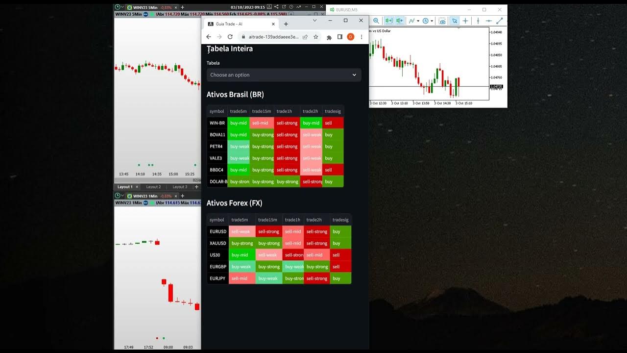Screen dimensions: 627x353
Task: Click the browser back arrow
Action: (x=209, y=37)
